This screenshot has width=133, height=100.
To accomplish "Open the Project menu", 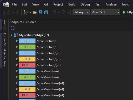I will pos(58,4).
